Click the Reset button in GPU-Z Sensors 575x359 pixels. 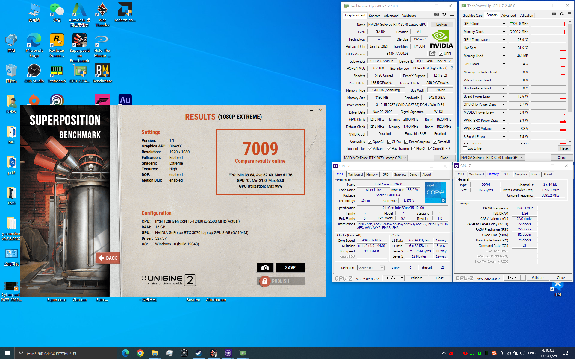coord(564,148)
